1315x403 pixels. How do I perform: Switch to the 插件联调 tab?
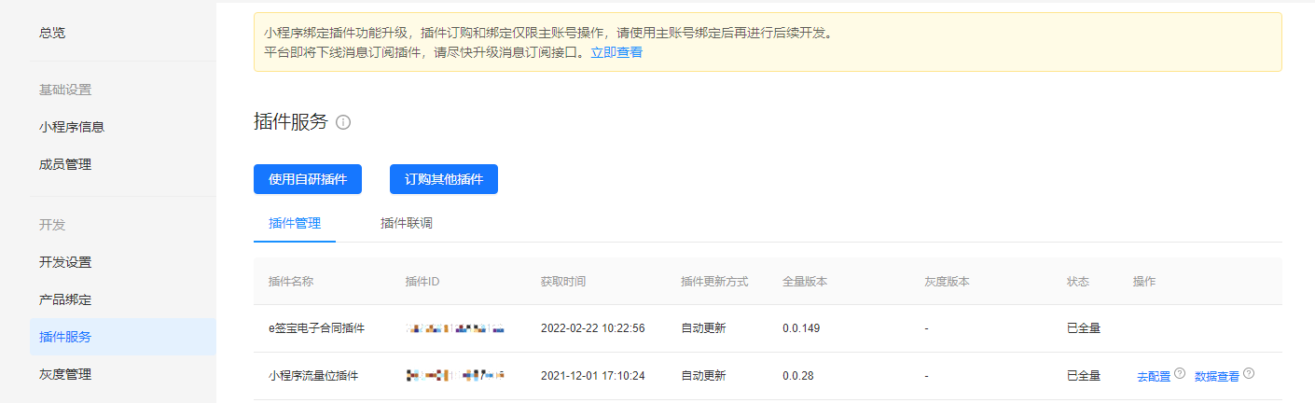(x=407, y=224)
